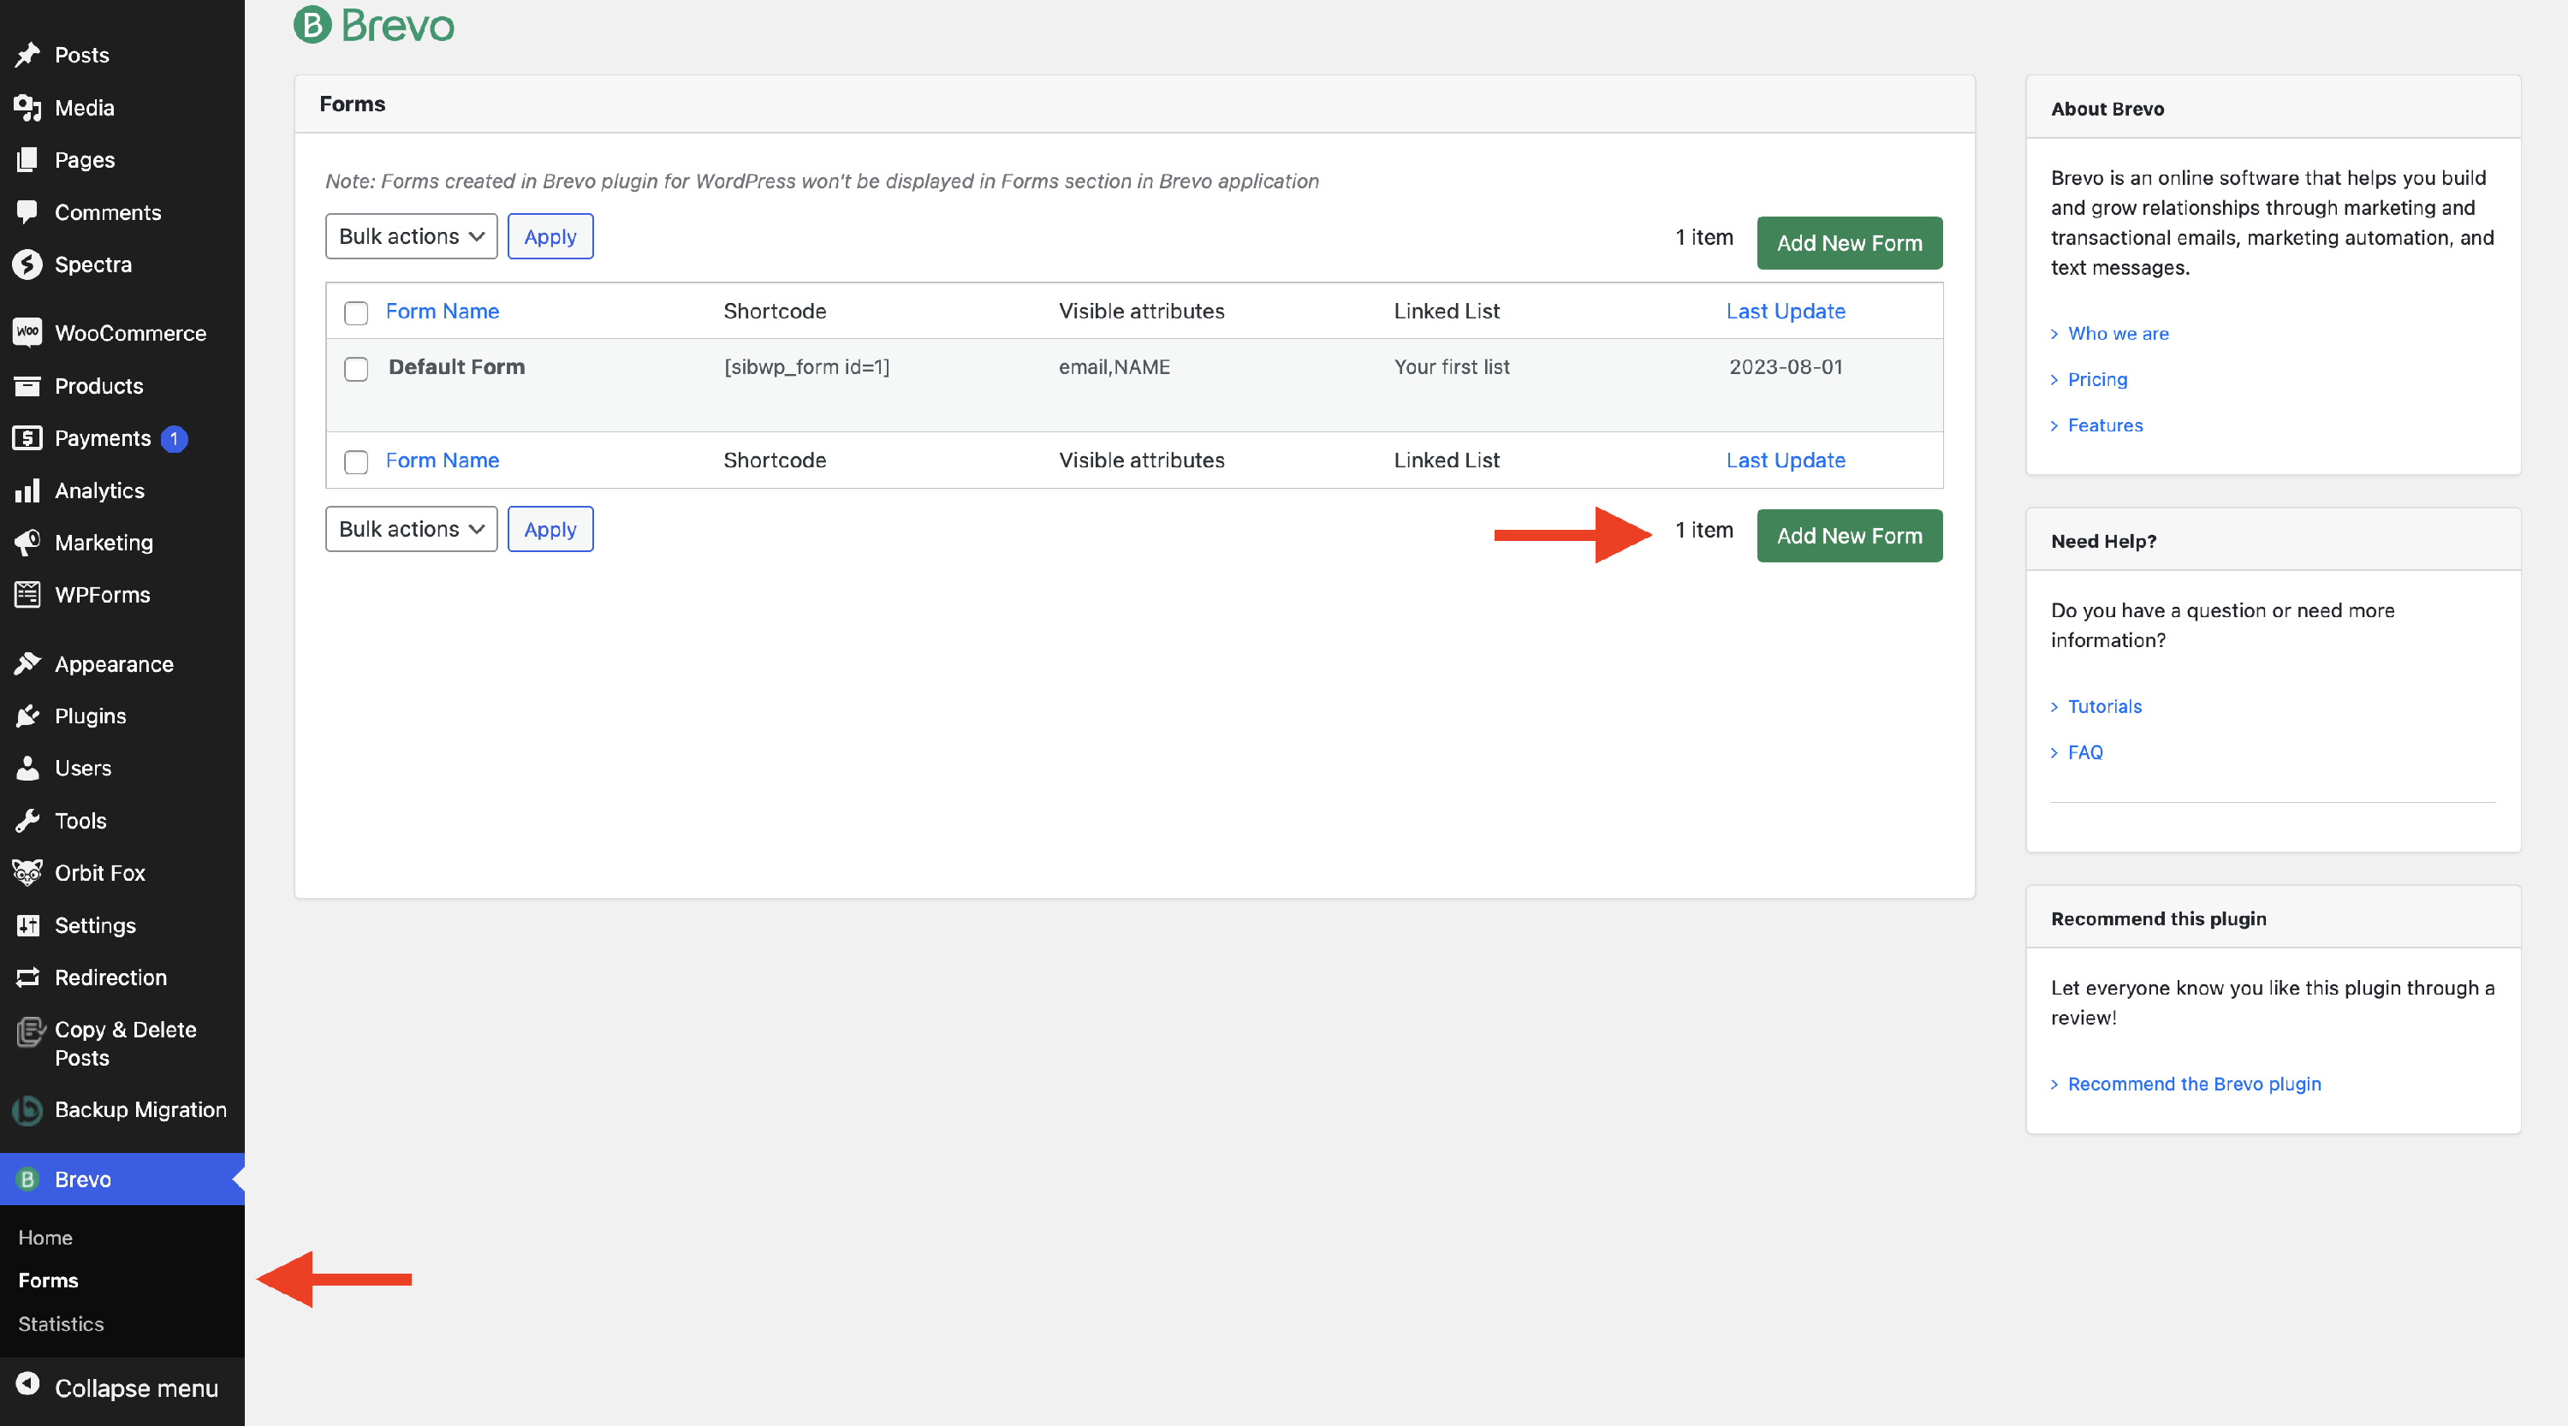Click the Brevo logo at top

tap(374, 25)
